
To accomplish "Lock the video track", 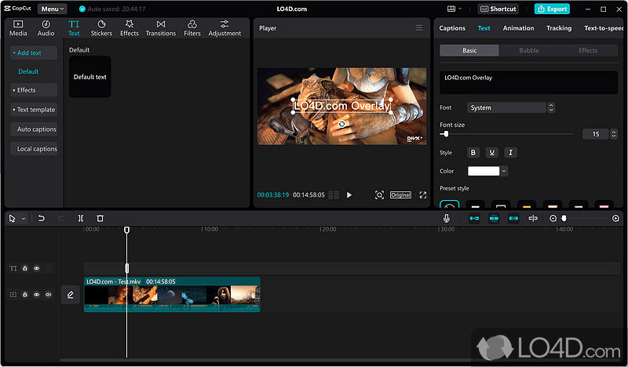I will (25, 295).
